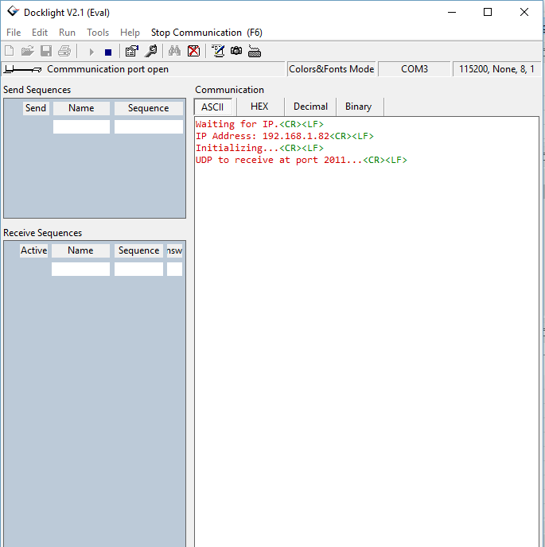Click the Name header in Receive Sequences
Viewport: 545px width, 547px height.
tap(80, 250)
